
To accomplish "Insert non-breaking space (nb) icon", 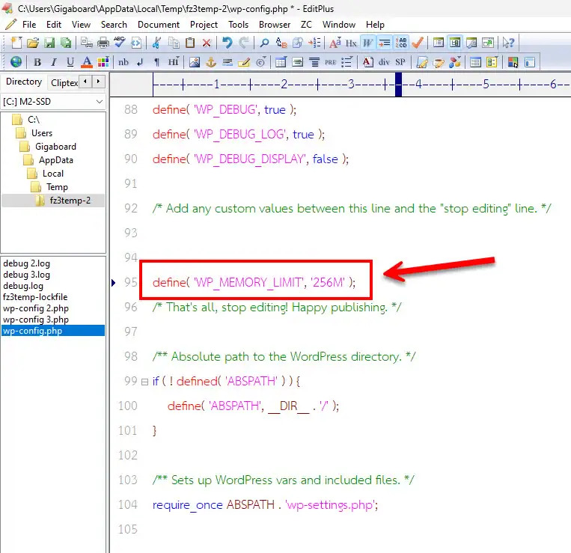I will point(123,62).
